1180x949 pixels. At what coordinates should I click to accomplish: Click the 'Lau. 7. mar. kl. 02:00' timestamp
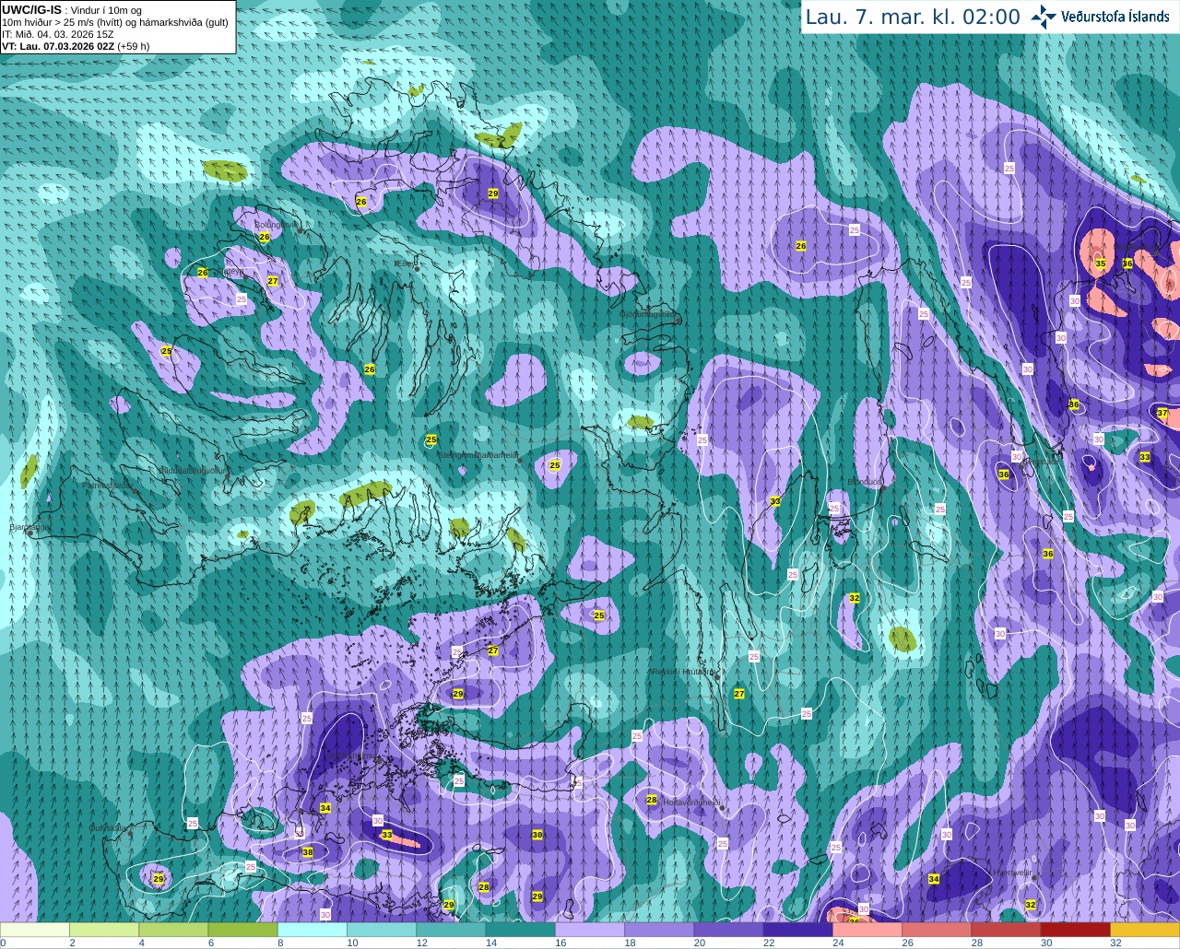pos(913,17)
